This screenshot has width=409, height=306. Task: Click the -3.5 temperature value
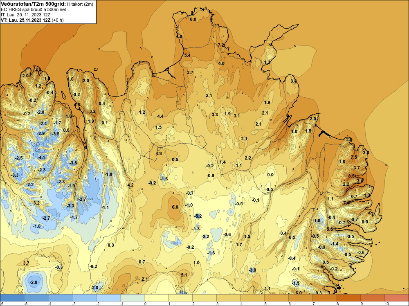tap(56, 134)
